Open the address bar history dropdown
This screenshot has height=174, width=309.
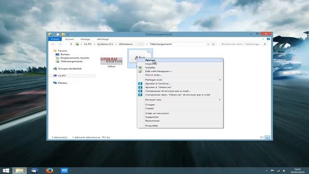[x=208, y=44]
